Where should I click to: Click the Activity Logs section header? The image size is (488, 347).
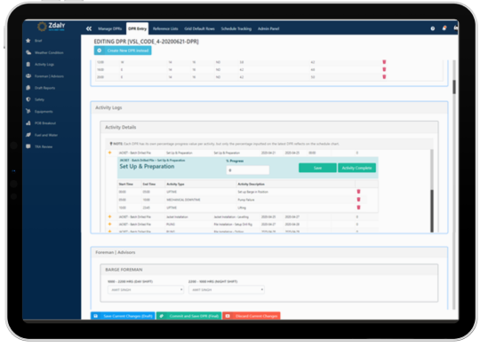[108, 107]
